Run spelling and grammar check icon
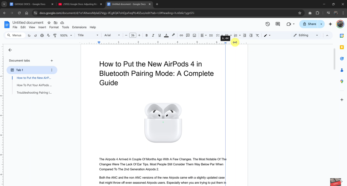This screenshot has height=186, width=347. pyautogui.click(x=48, y=36)
